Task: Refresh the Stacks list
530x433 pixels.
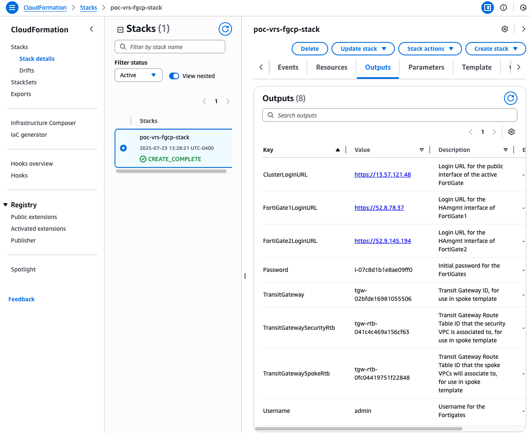Action: (x=225, y=29)
